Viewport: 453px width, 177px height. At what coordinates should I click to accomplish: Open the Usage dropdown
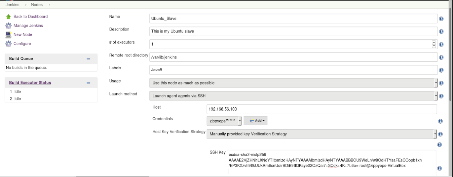294,83
